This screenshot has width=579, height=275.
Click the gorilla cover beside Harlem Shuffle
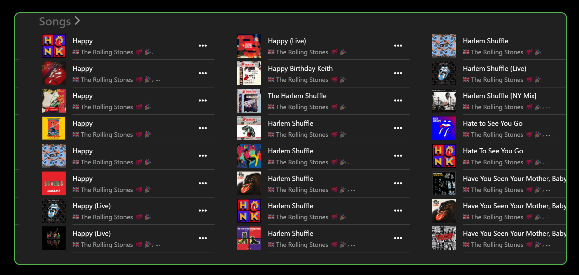[249, 183]
